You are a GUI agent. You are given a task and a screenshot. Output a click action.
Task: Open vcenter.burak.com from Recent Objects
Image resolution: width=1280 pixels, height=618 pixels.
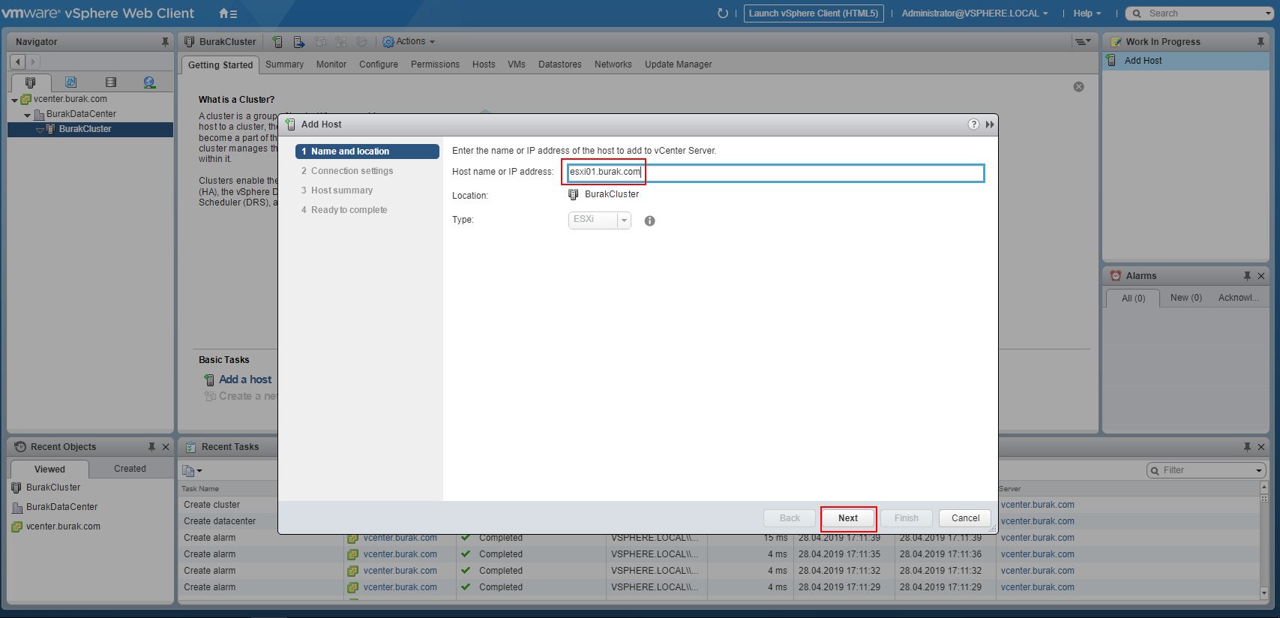point(63,526)
